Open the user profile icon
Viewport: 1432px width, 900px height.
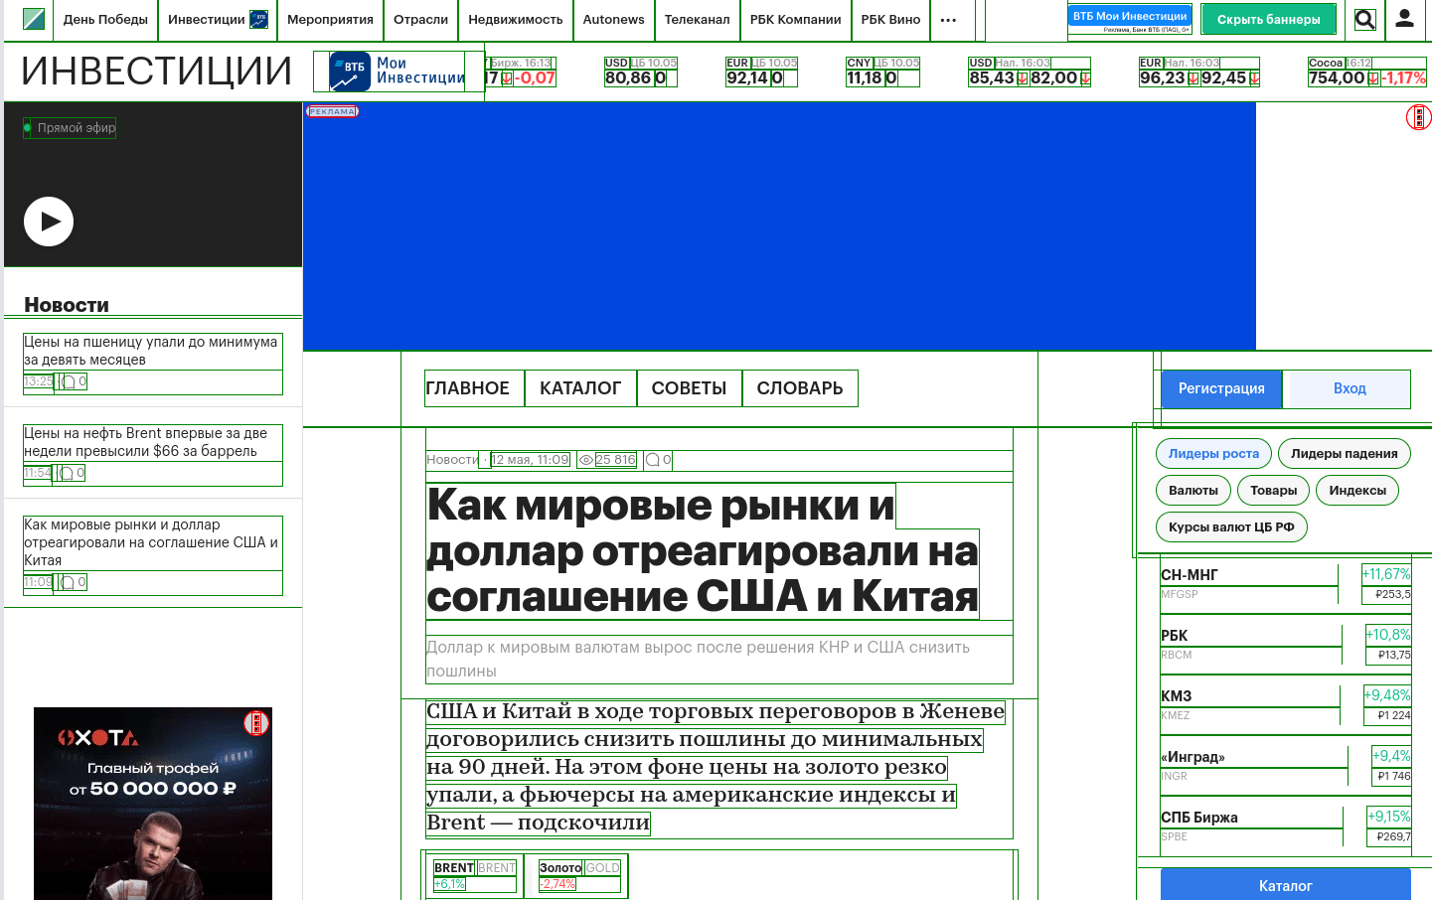pos(1404,19)
